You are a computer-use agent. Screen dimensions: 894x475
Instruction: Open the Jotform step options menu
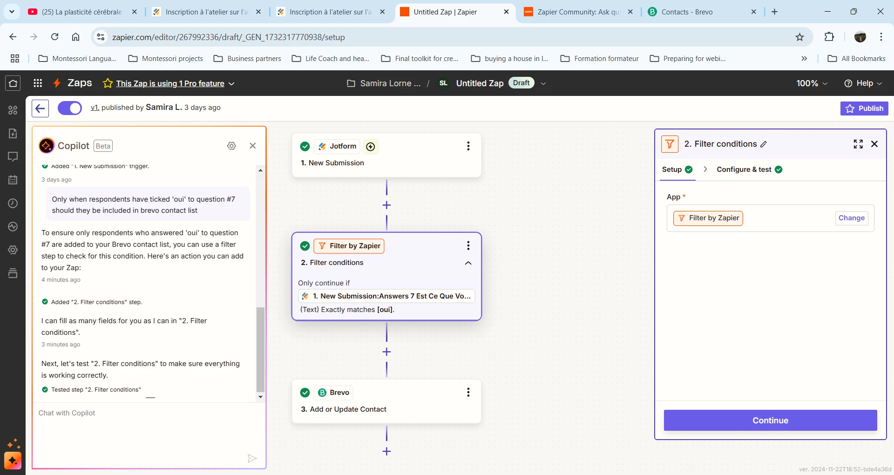point(468,146)
